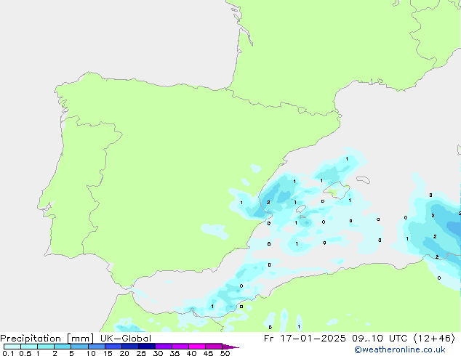Click the '25' legend scale label

coord(141,353)
